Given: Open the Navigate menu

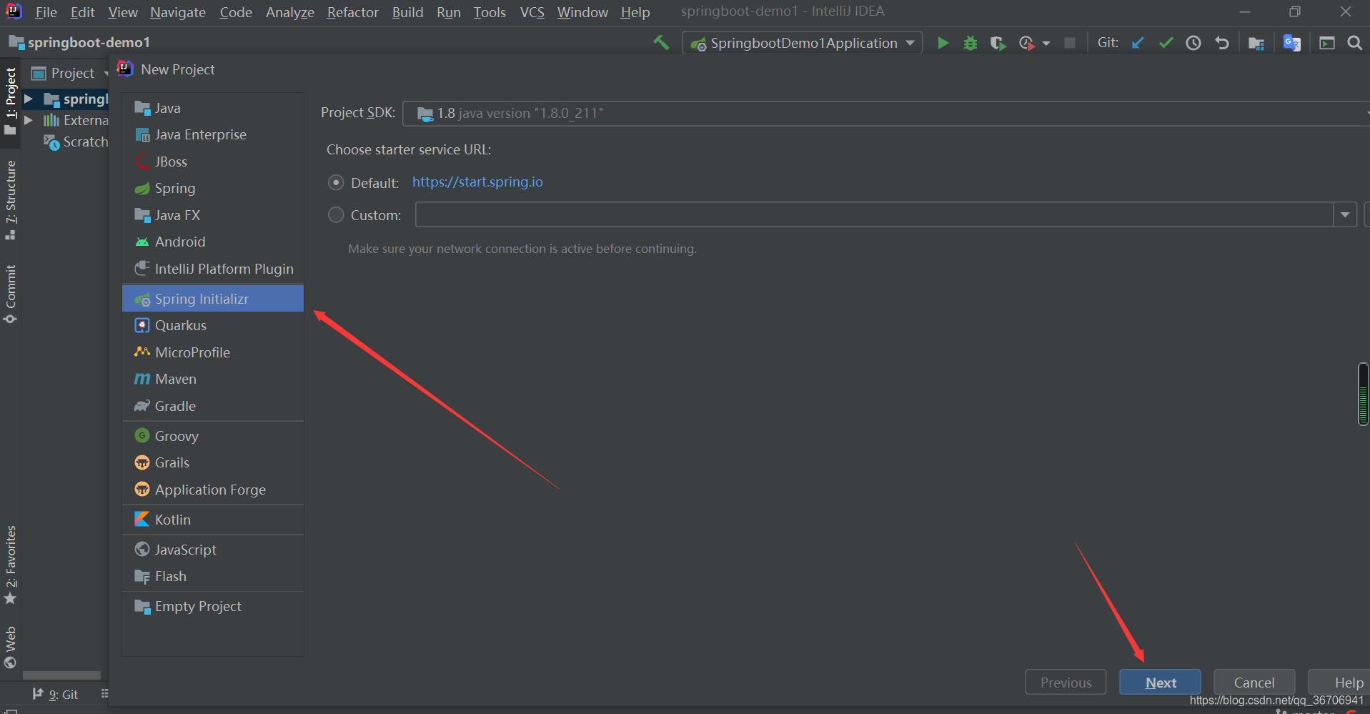Looking at the screenshot, I should 178,12.
